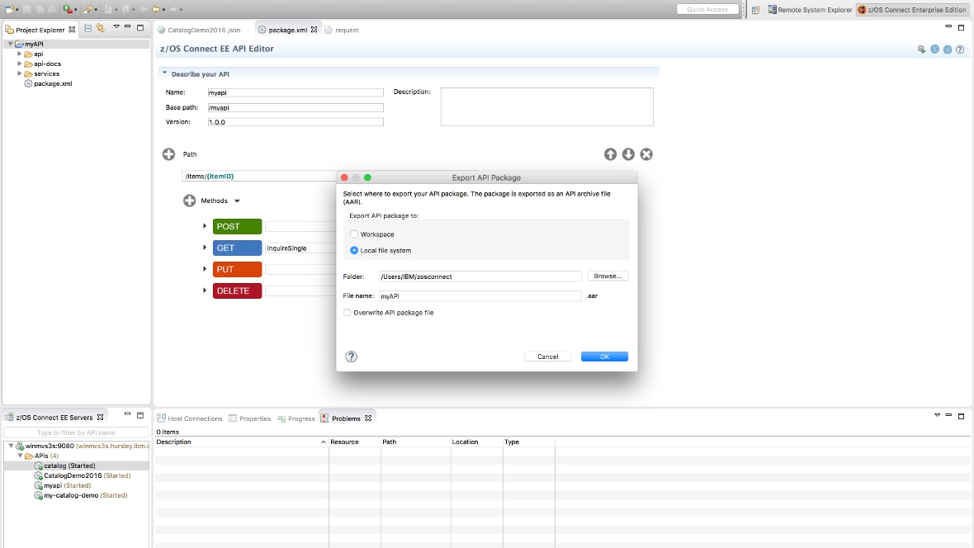Select the Workspace radio option
The width and height of the screenshot is (974, 548).
pyautogui.click(x=354, y=234)
